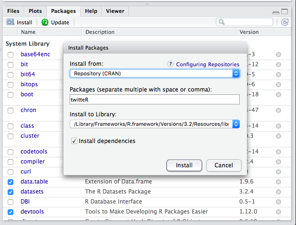Screen dimensions: 296x225
Task: Uncheck the data.table package checkbox
Action: (x=11, y=182)
